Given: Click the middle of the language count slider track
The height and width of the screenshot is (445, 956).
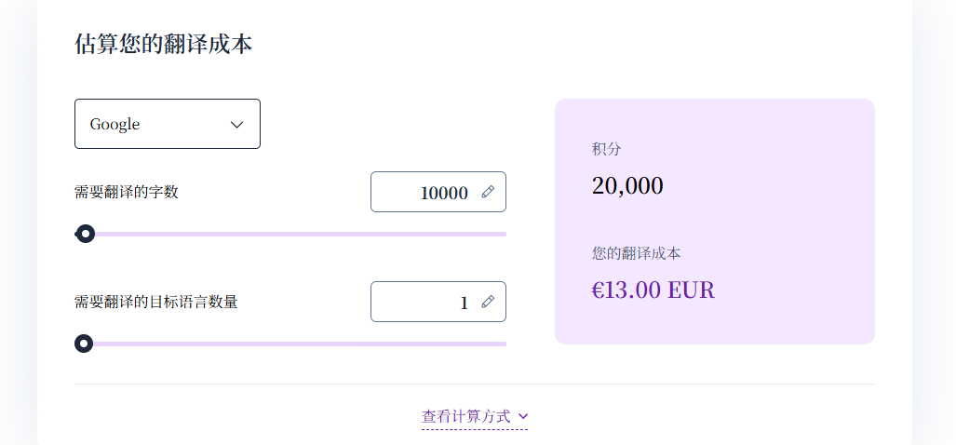Looking at the screenshot, I should (290, 344).
